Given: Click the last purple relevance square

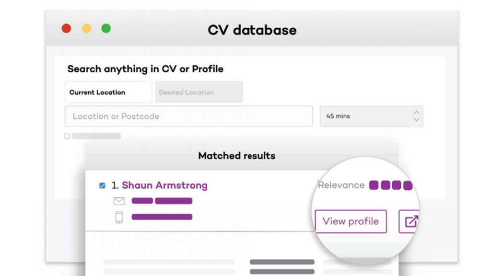Looking at the screenshot, I should [408, 185].
